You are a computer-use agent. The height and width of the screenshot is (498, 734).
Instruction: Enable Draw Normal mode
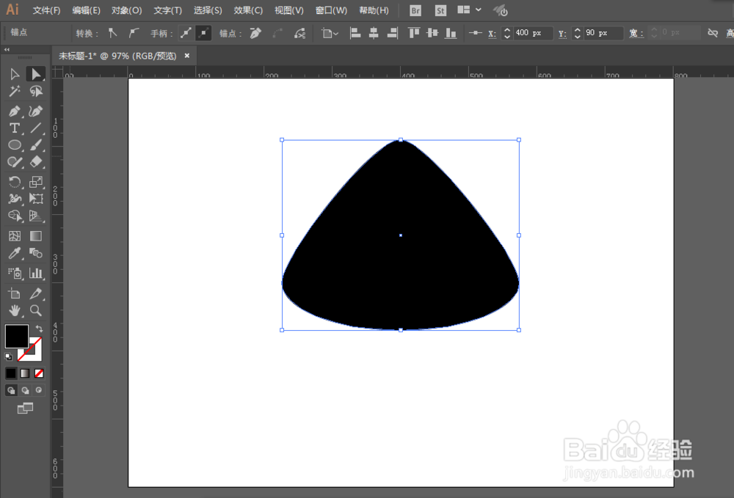[11, 390]
